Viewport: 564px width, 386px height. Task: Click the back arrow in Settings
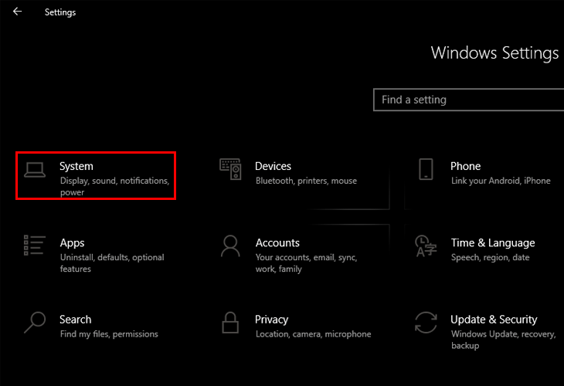pyautogui.click(x=17, y=12)
